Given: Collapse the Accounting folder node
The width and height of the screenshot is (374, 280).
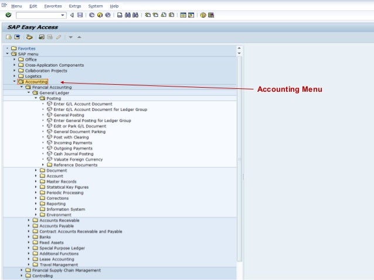Looking at the screenshot, I should coord(14,82).
